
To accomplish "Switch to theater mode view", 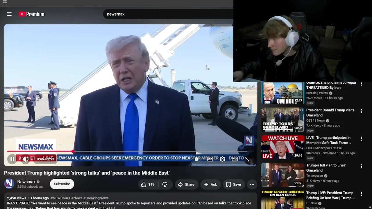I will [235, 159].
